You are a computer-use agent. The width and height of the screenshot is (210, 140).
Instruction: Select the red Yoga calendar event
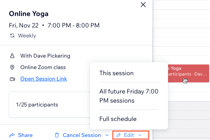(189, 73)
